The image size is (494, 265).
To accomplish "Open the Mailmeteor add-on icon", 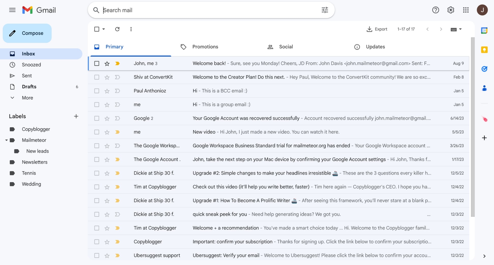I will [484, 119].
